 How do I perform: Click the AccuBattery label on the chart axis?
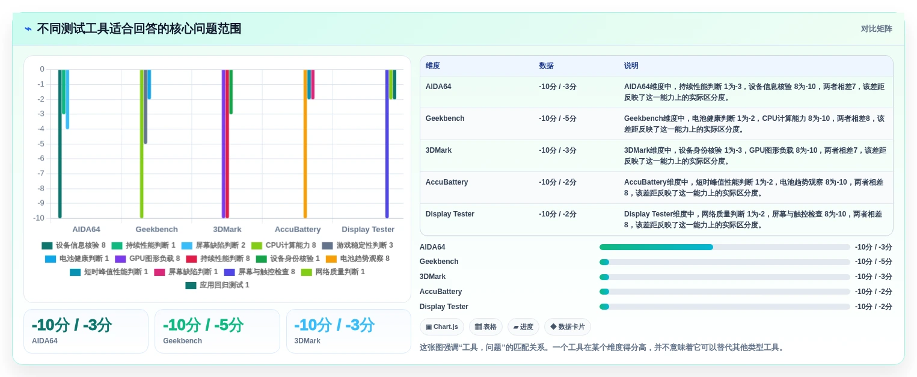pyautogui.click(x=298, y=229)
